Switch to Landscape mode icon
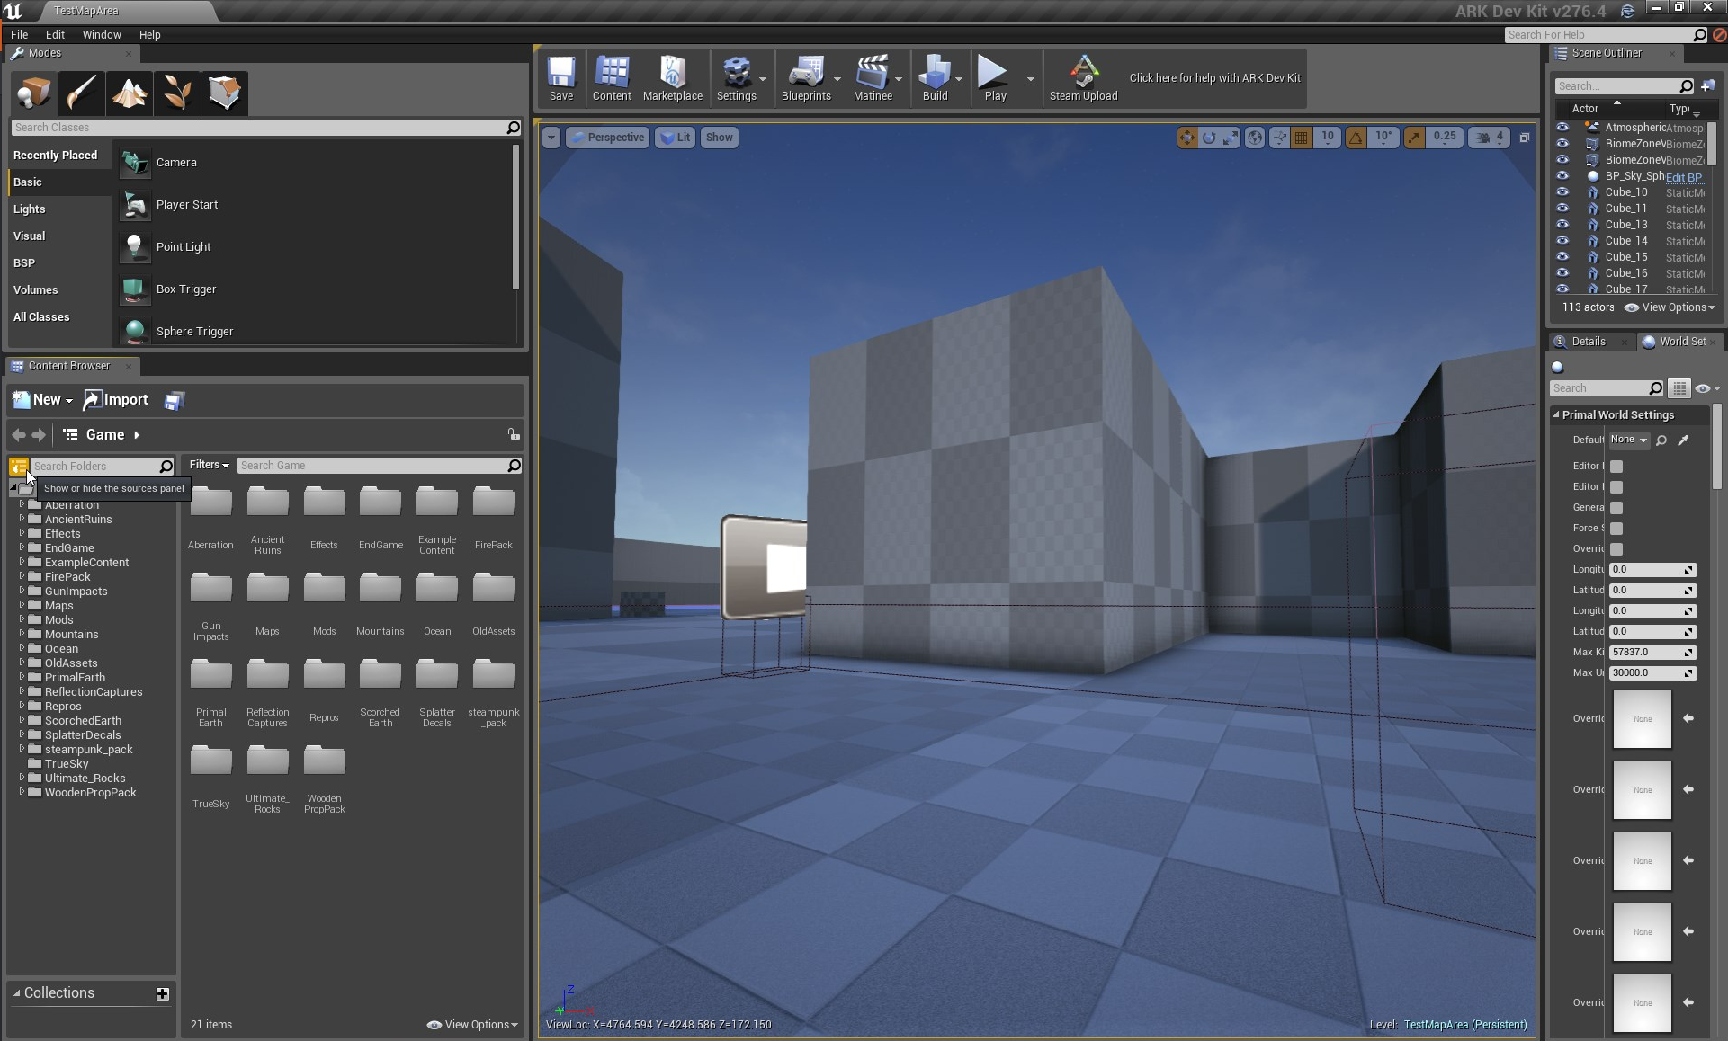The width and height of the screenshot is (1728, 1041). click(x=130, y=93)
